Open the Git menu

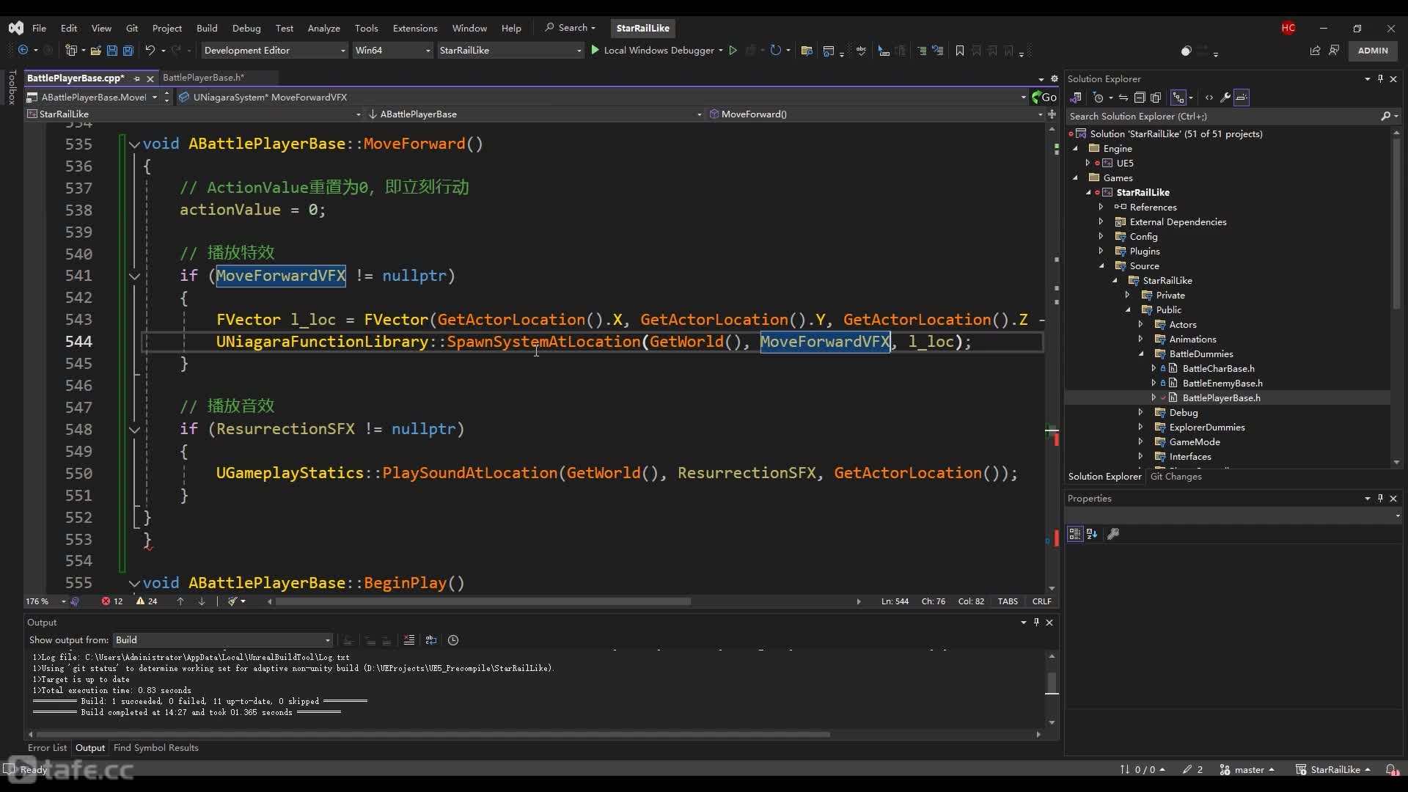pyautogui.click(x=132, y=28)
